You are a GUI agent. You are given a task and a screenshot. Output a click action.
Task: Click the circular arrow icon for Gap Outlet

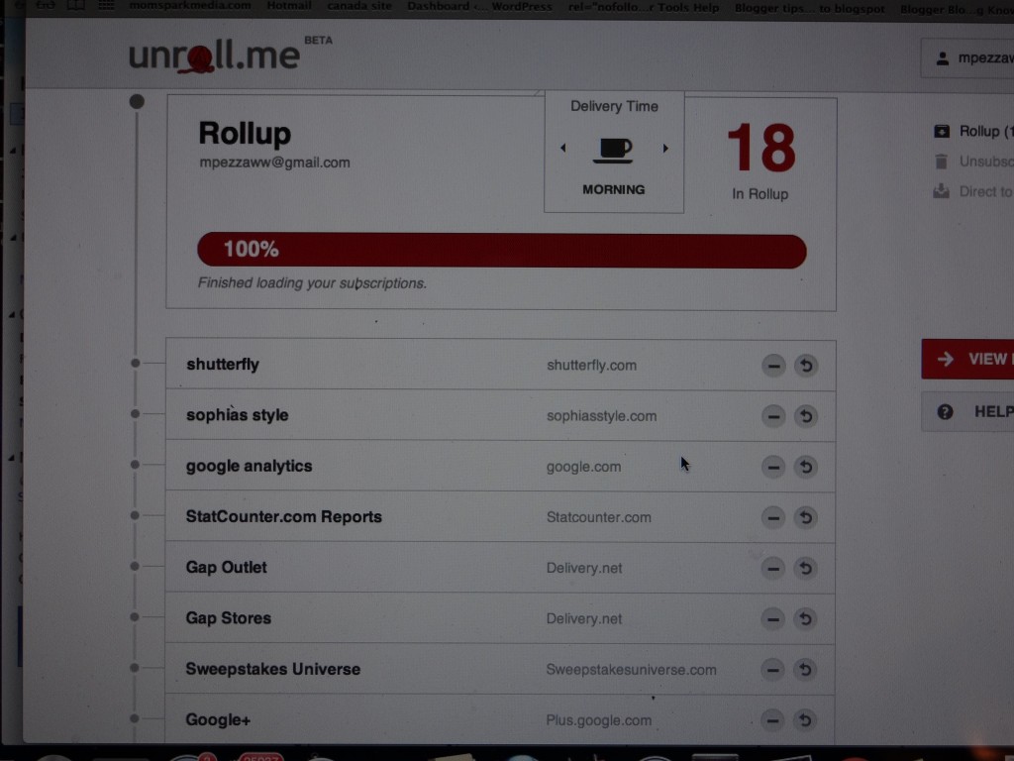(x=805, y=568)
